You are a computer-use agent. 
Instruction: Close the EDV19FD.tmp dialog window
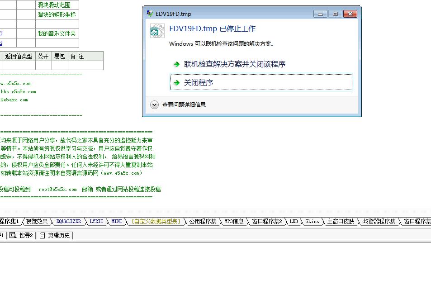350,14
